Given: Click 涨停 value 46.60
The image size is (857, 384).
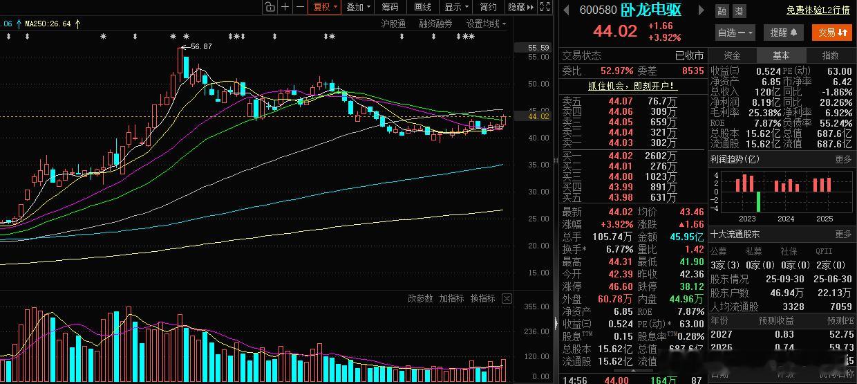Looking at the screenshot, I should click(x=620, y=286).
